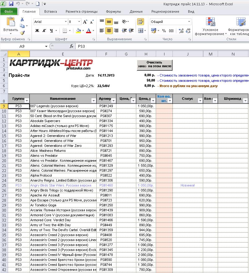Click the New document icon in quick access toolbar
Image resolution: width=249 pixels, height=273 pixels.
37,4
